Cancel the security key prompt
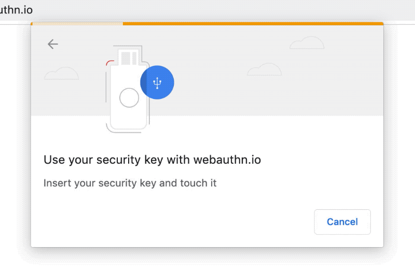Screen dimensions: 415x273 point(342,222)
